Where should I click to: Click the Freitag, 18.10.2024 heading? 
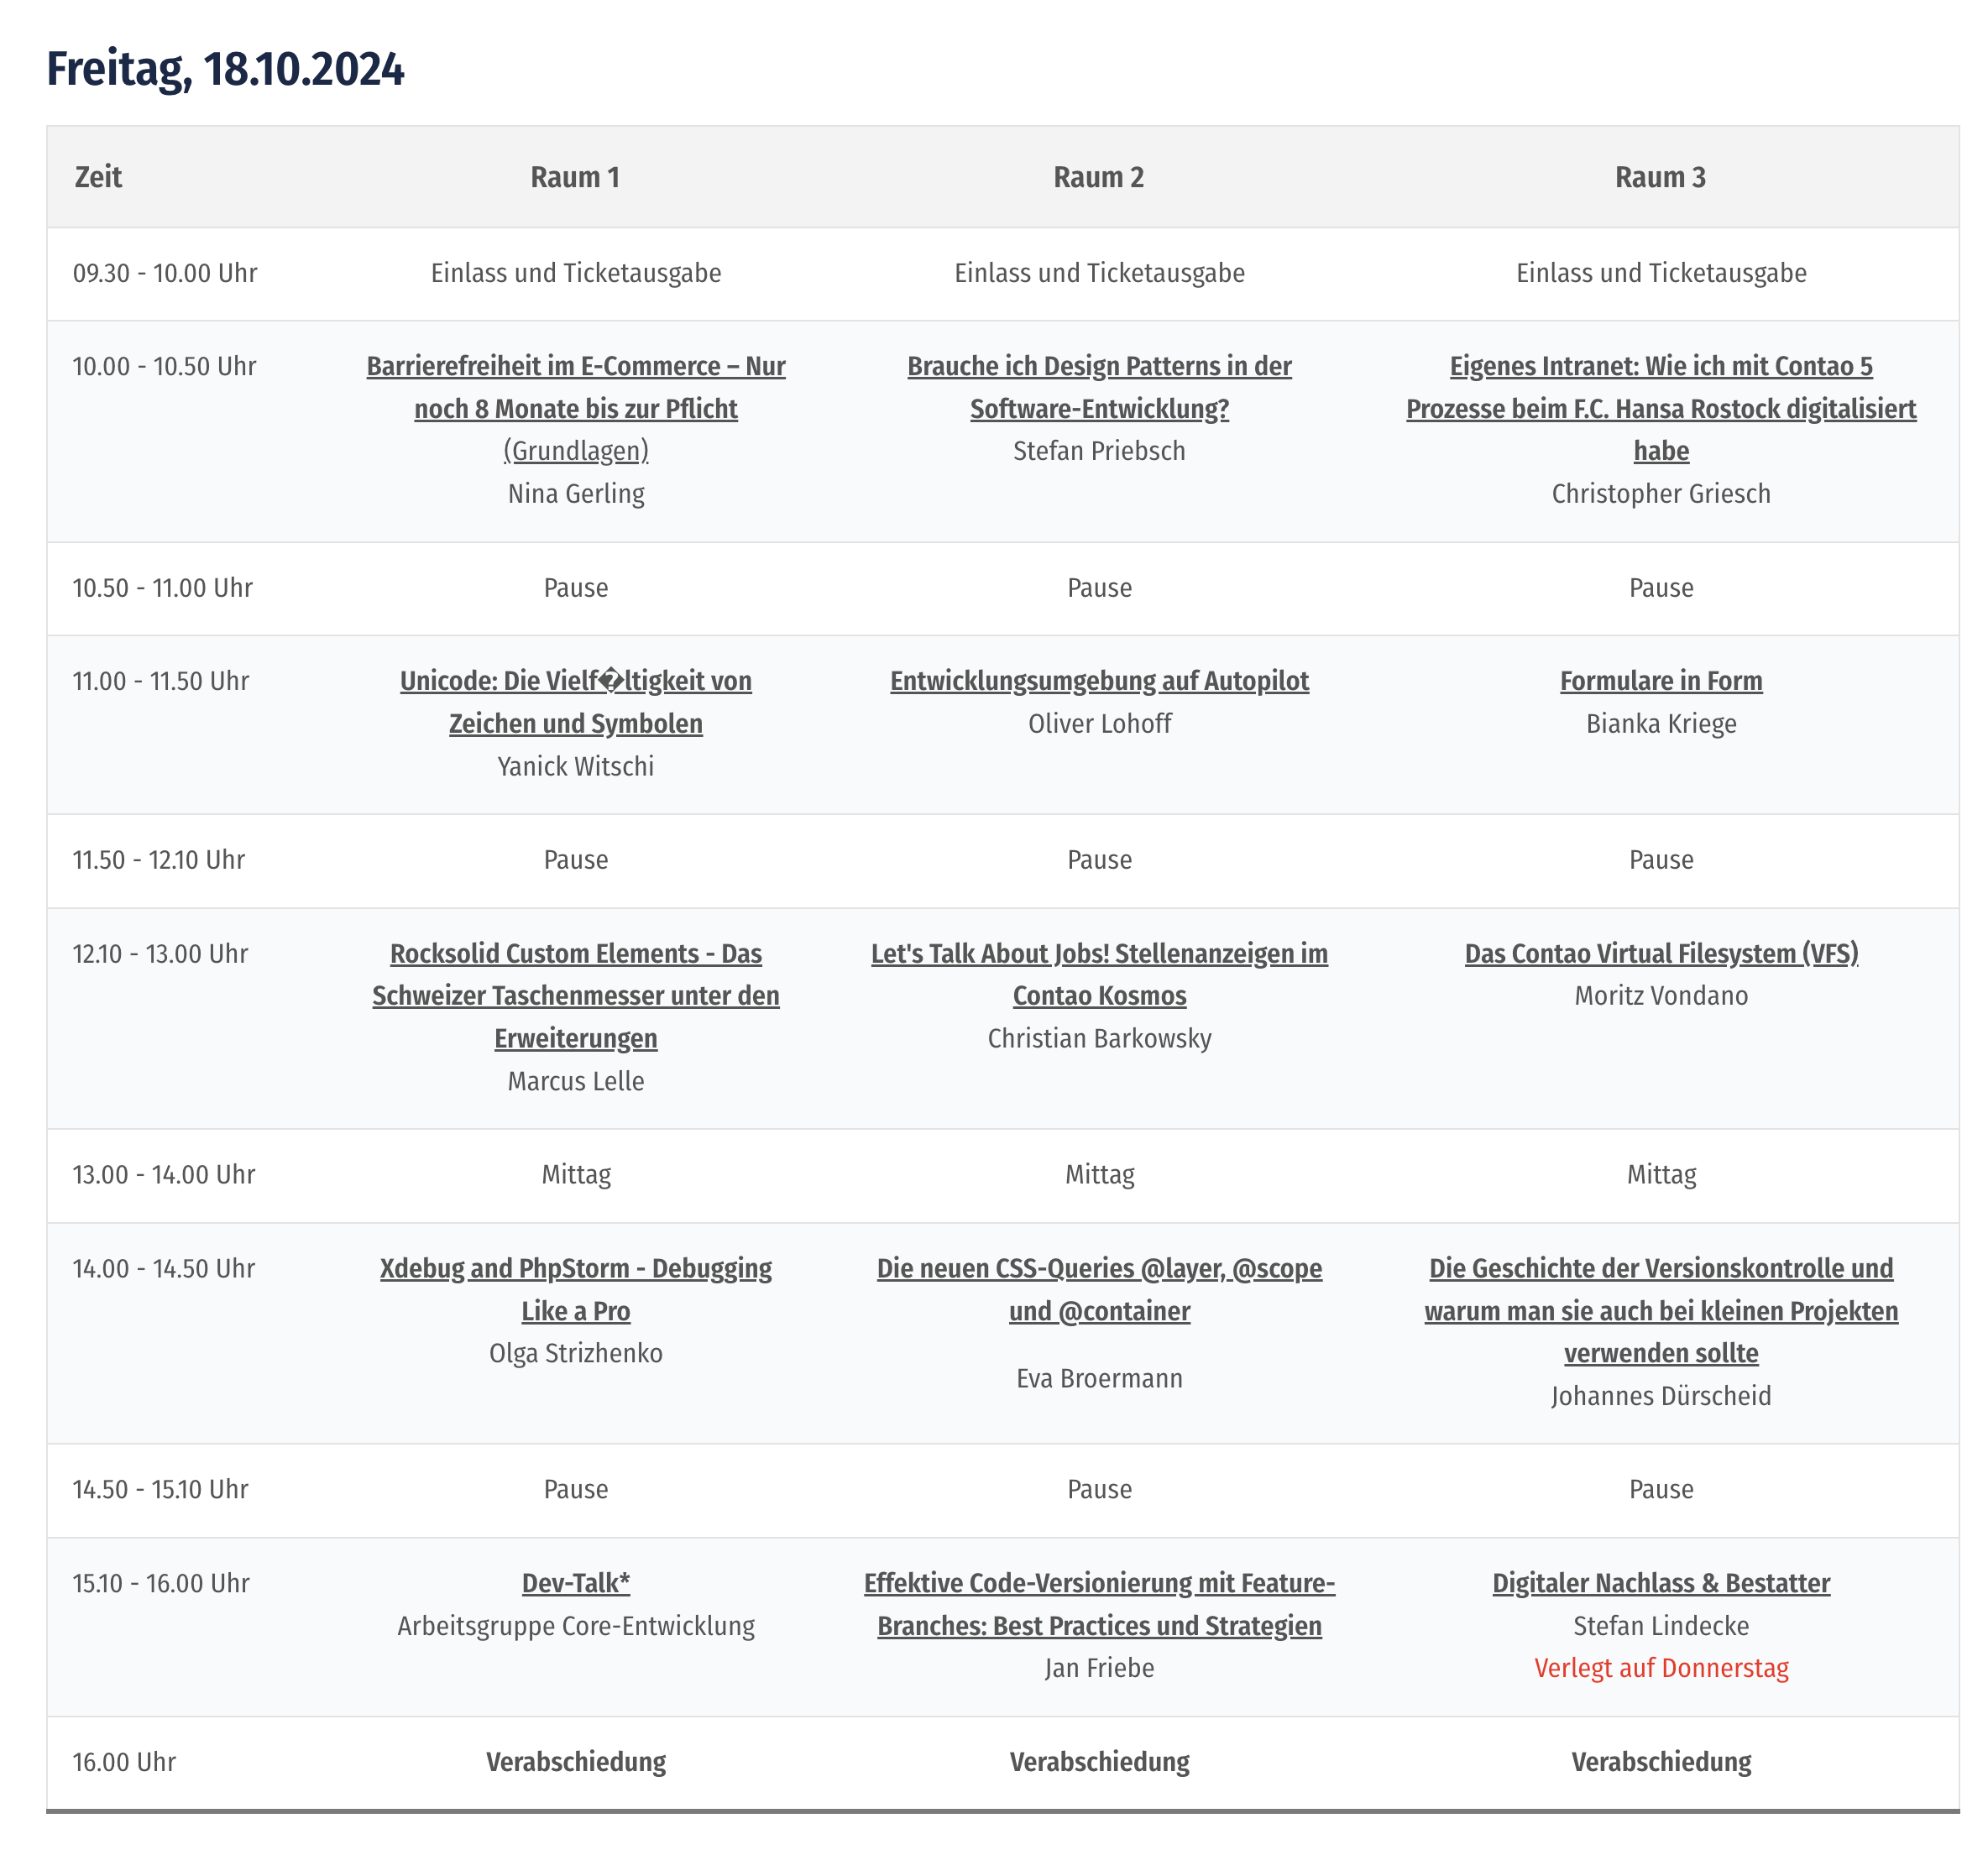pyautogui.click(x=225, y=70)
